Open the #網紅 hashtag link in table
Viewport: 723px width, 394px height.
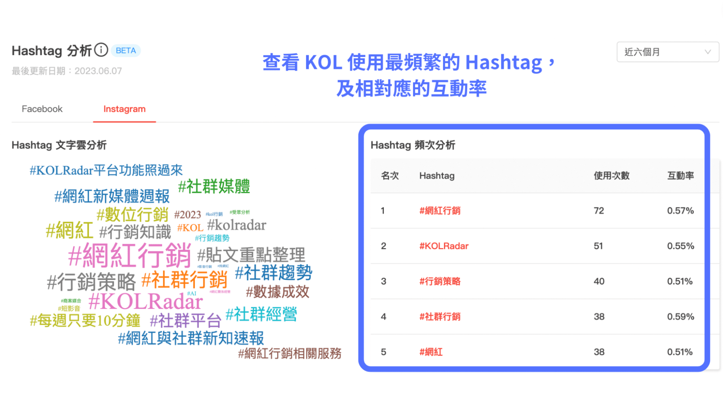click(x=431, y=352)
